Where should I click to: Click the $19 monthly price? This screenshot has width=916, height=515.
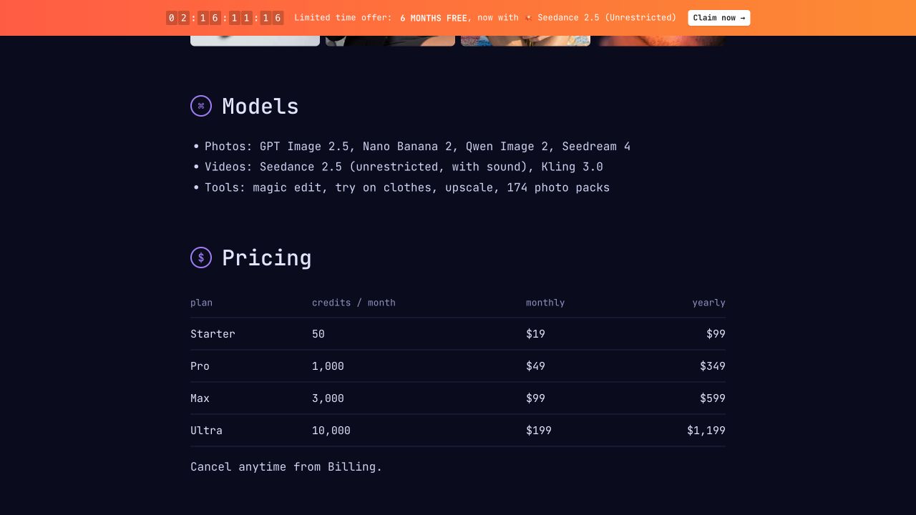pyautogui.click(x=535, y=334)
